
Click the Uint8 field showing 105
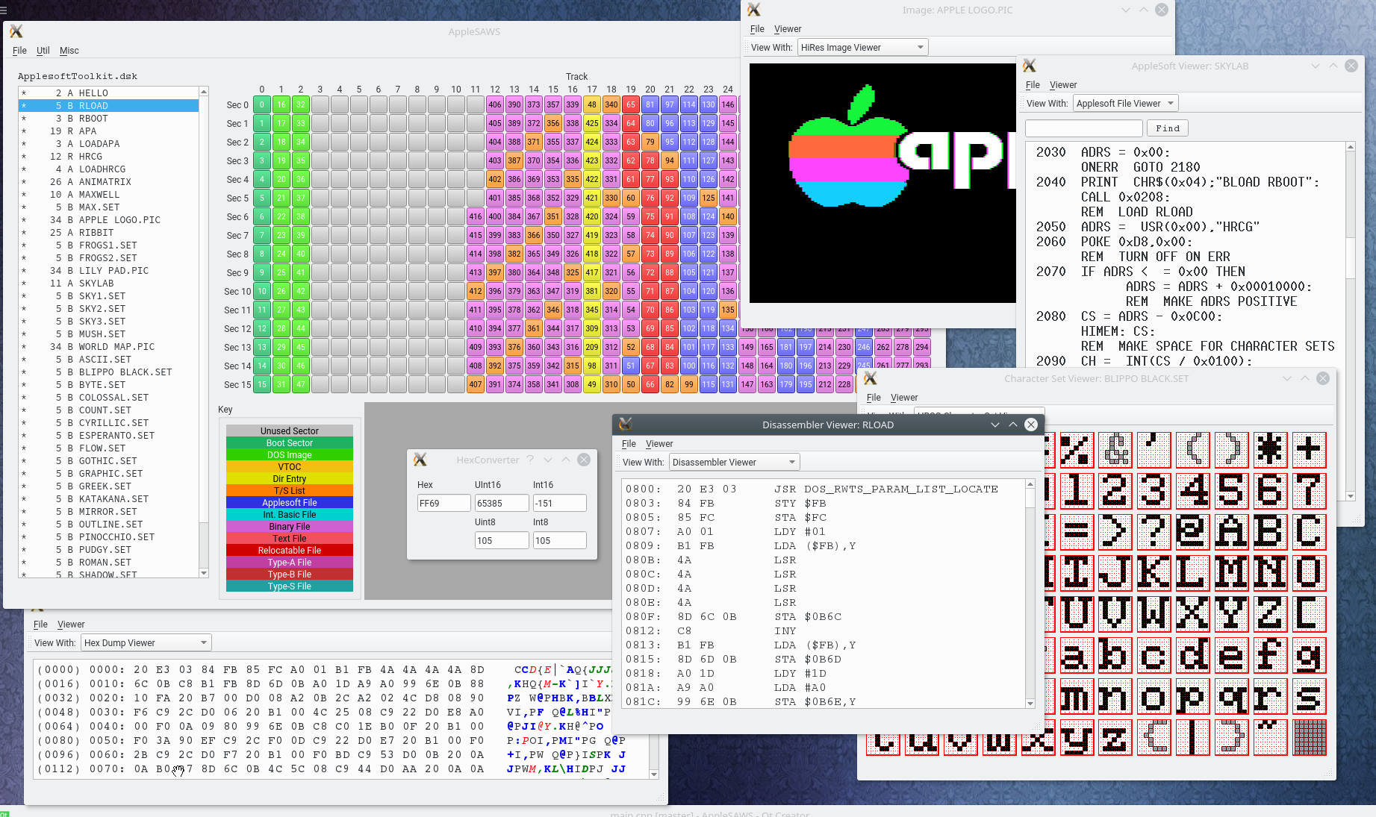(x=502, y=540)
